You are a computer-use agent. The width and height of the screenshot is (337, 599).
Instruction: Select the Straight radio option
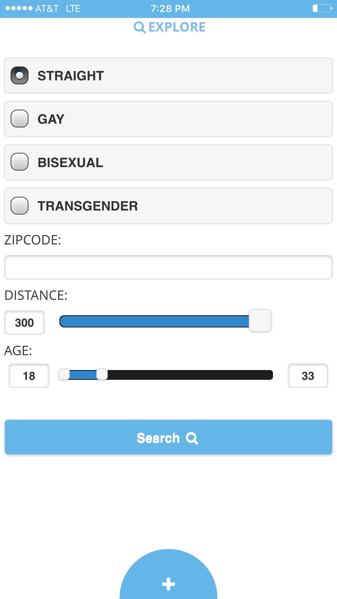coord(20,75)
